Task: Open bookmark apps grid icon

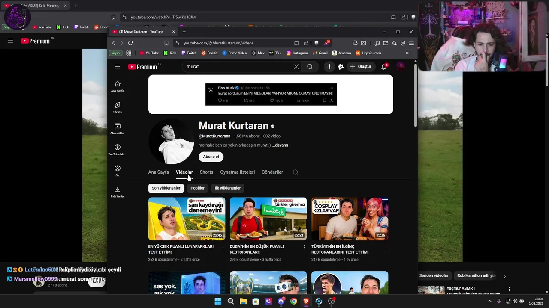Action: [128, 53]
